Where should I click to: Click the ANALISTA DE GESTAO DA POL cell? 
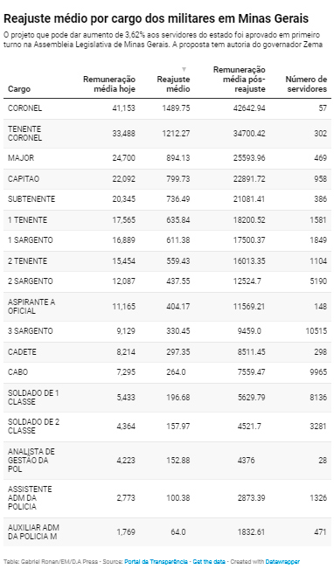click(31, 460)
